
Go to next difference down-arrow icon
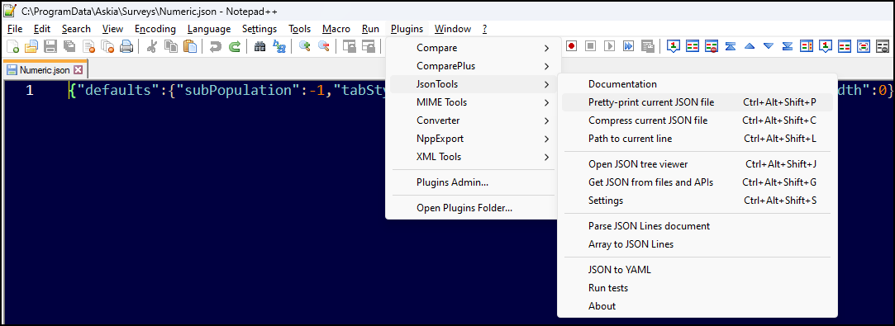[x=769, y=46]
